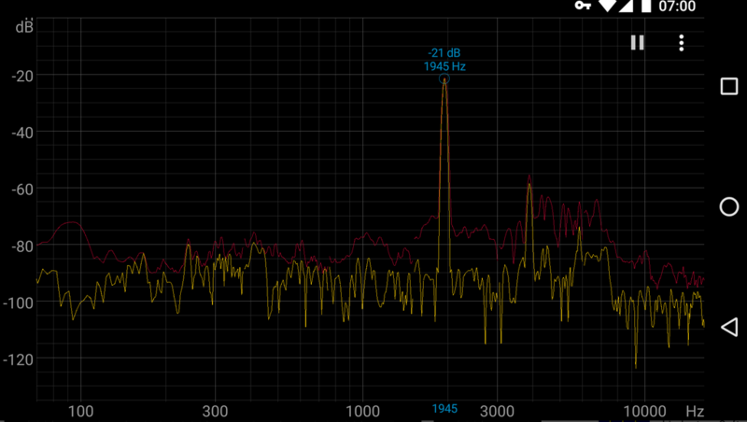747x422 pixels.
Task: Tap the VPN key status icon
Action: tap(584, 7)
